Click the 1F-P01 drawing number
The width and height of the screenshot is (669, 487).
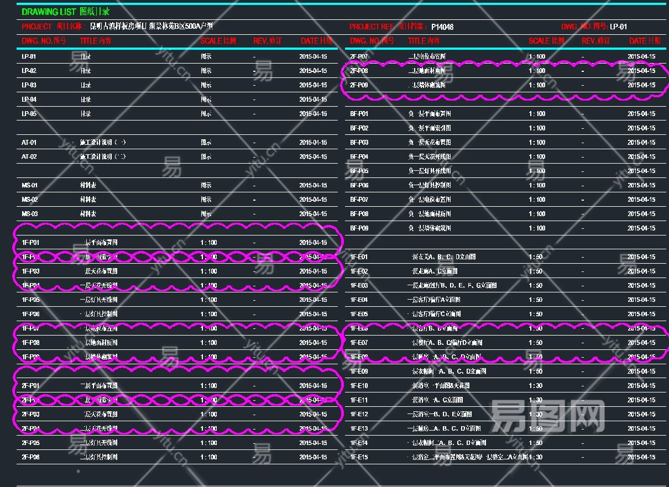(30, 243)
